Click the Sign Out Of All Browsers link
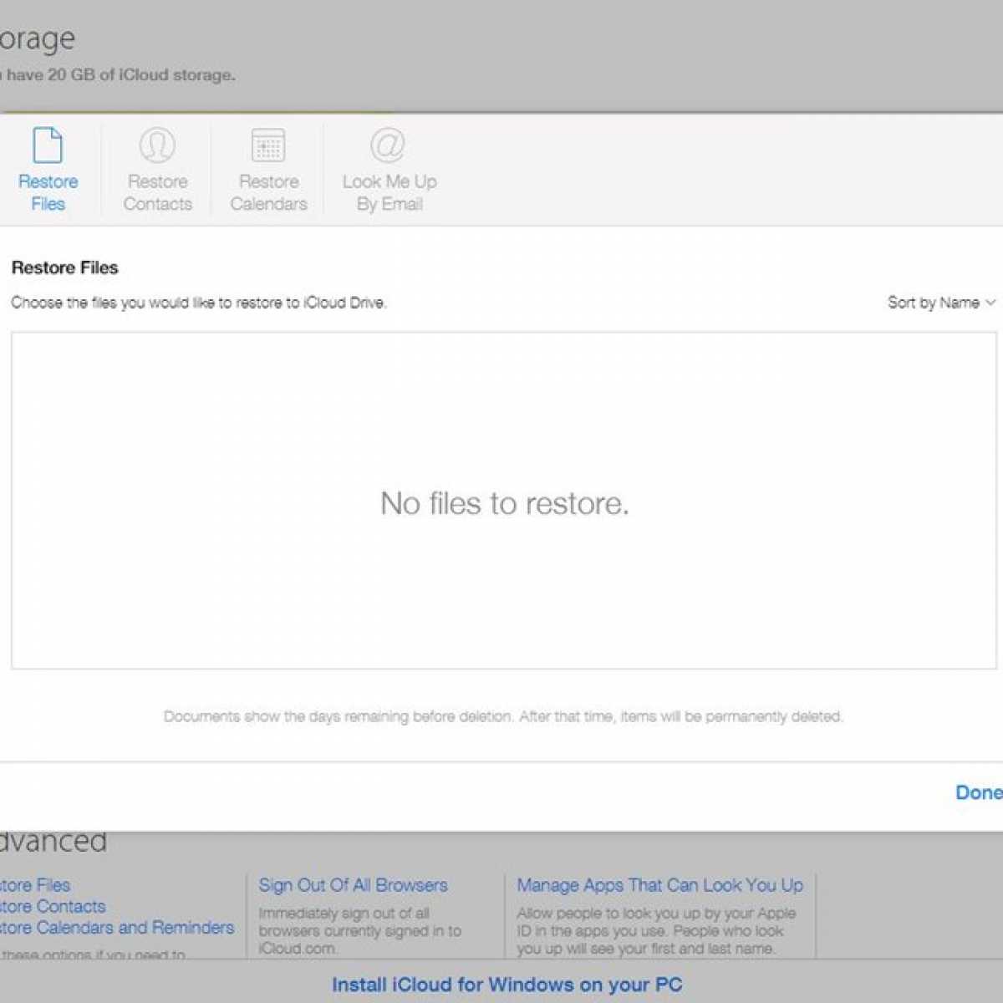Viewport: 1003px width, 1003px height. [x=353, y=885]
